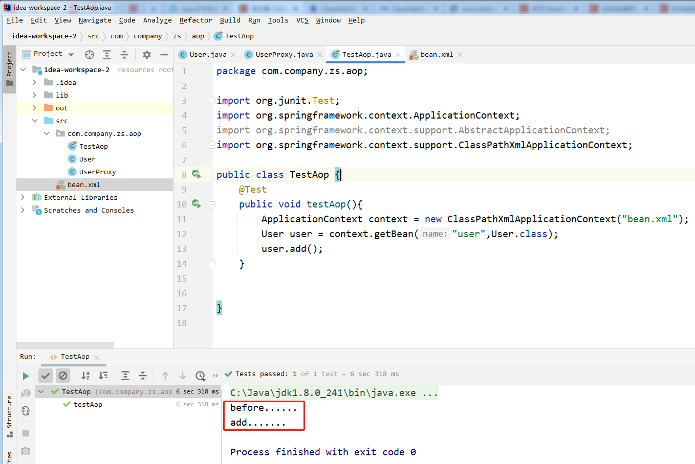Open the VCS menu
Image resolution: width=695 pixels, height=464 pixels.
tap(302, 20)
